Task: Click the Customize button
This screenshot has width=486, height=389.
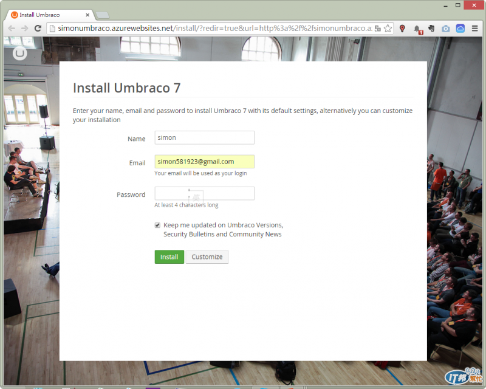Action: click(x=207, y=257)
